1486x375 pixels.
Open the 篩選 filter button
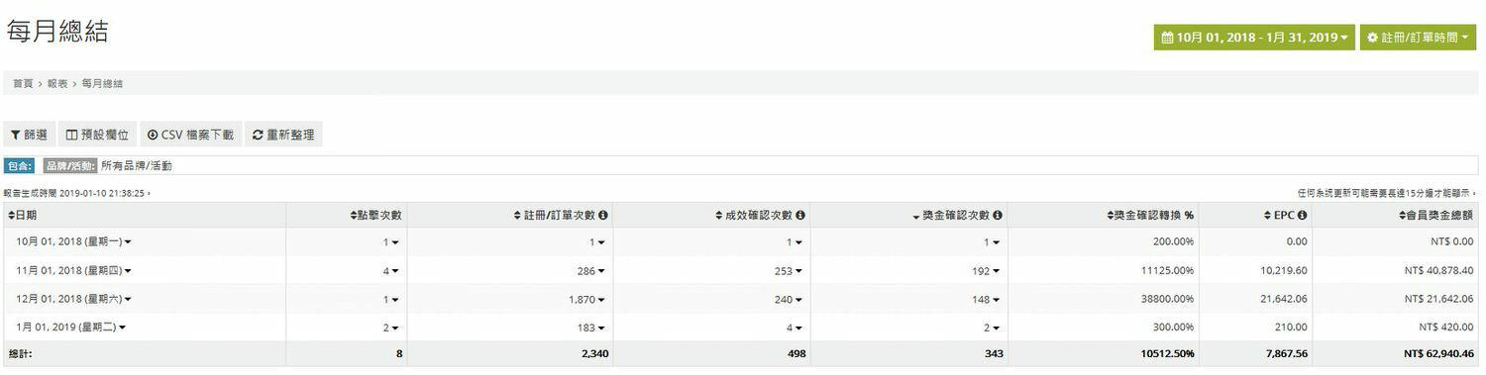[29, 135]
